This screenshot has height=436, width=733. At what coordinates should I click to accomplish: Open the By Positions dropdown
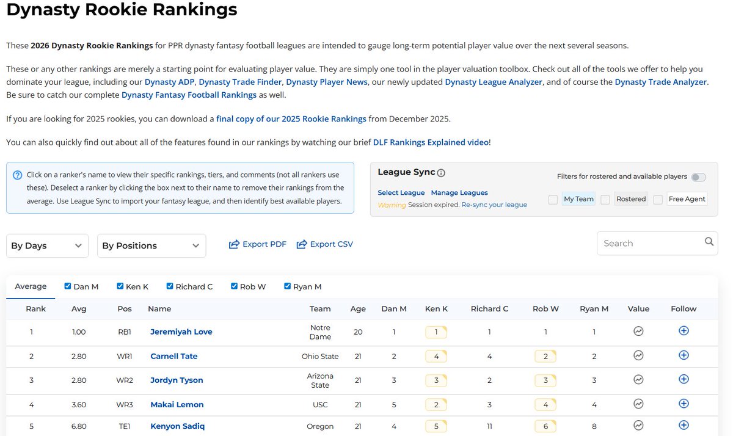click(x=151, y=245)
